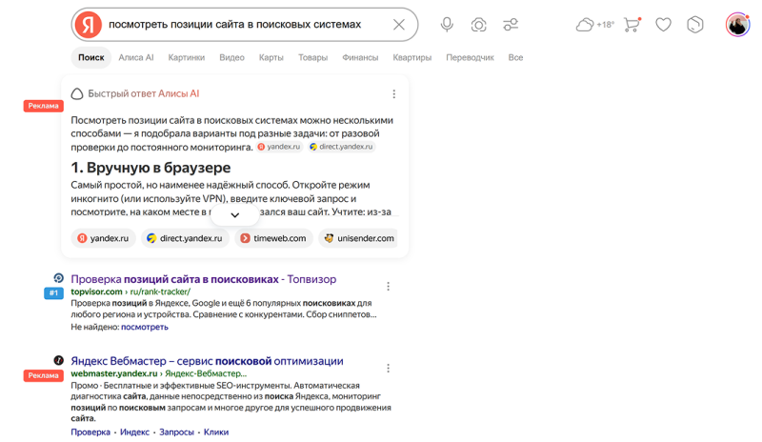Switch to Переводчик tab

470,57
